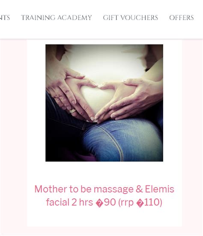Click the '90' offer price text
This screenshot has height=236, width=203.
pos(110,202)
